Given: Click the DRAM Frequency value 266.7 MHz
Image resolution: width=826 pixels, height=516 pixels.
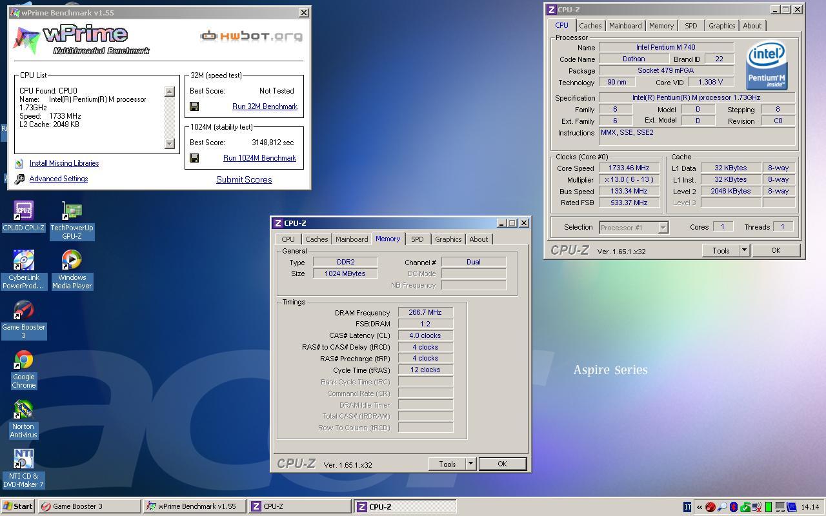Looking at the screenshot, I should coord(425,312).
